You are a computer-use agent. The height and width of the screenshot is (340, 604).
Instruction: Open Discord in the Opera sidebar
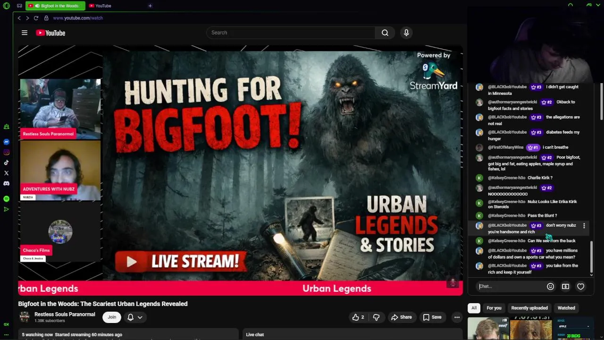click(6, 183)
